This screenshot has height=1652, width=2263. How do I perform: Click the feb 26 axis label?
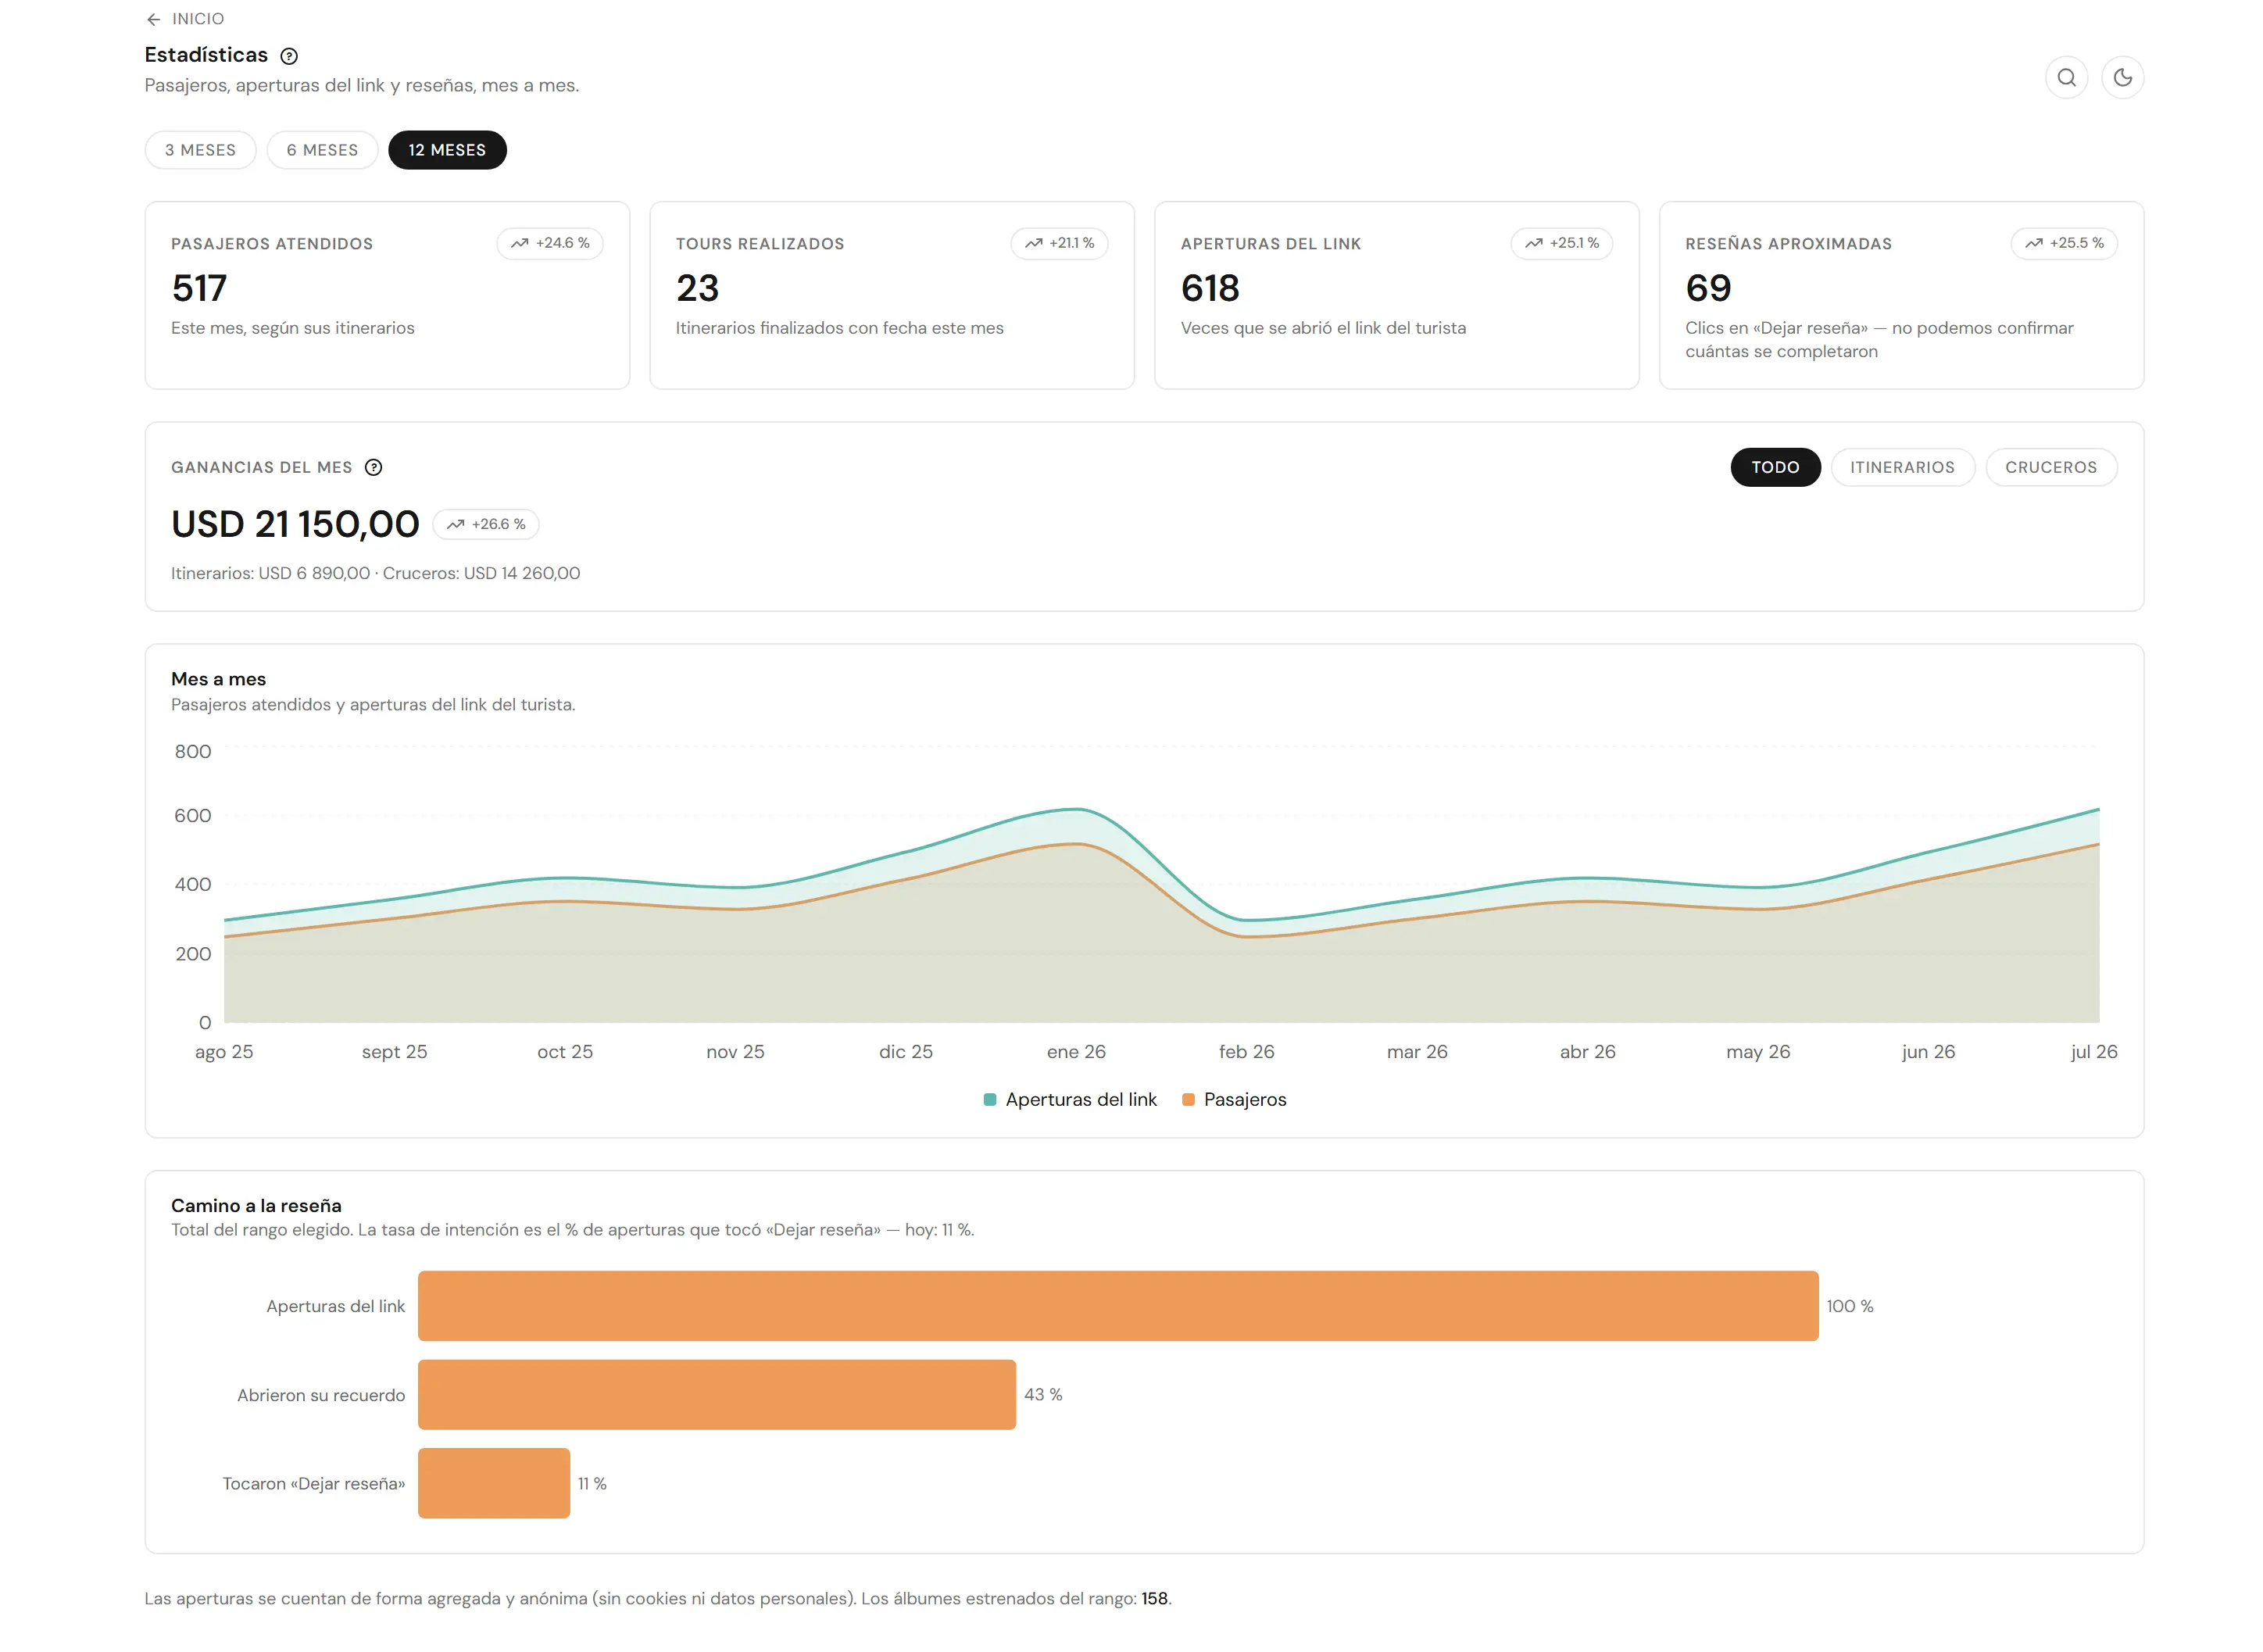[1246, 1051]
